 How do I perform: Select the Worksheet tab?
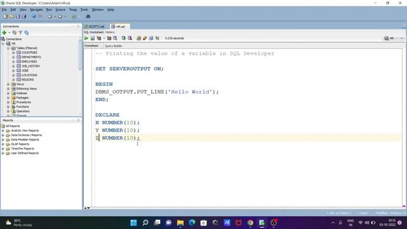pos(92,46)
